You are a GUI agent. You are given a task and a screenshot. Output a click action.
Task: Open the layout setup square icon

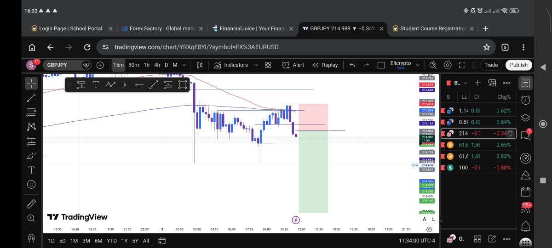pyautogui.click(x=381, y=65)
